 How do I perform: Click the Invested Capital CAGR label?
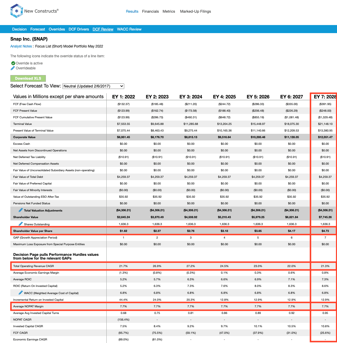28,326
